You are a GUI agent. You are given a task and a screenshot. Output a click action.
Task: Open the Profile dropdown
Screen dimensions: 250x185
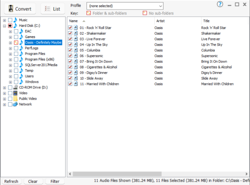[160, 6]
